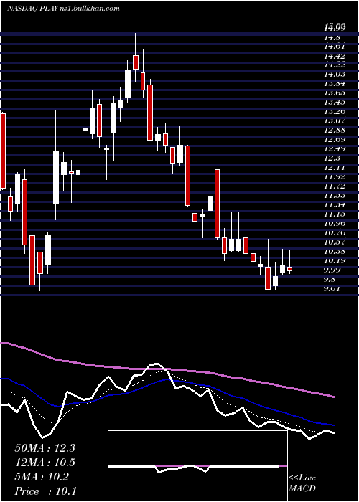Click the 14.22 price level label
359x502 pixels.
[x=335, y=65]
